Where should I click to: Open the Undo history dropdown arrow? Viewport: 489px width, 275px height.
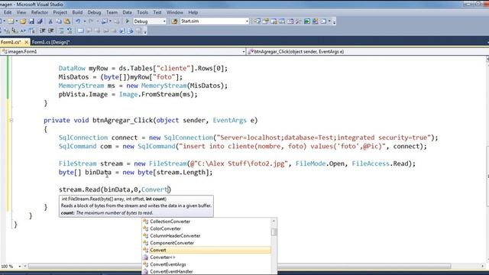click(x=85, y=21)
